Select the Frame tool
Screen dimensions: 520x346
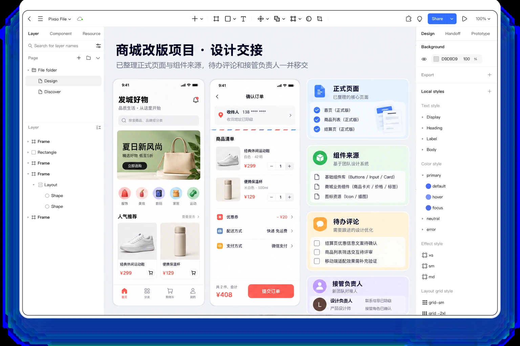point(216,19)
